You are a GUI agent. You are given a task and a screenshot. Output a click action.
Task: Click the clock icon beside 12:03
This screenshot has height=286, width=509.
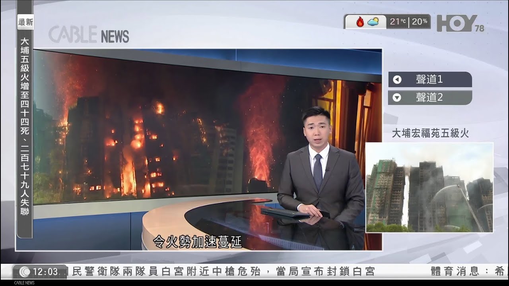point(25,272)
